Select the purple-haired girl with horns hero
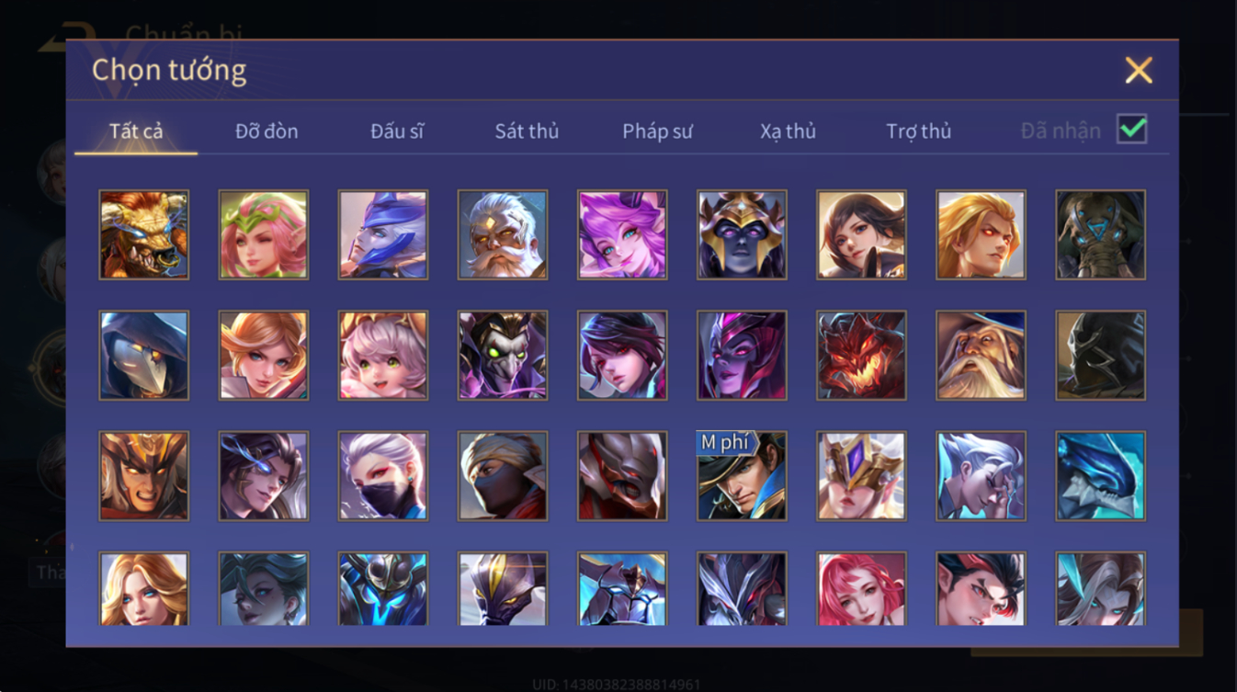The height and width of the screenshot is (692, 1237). (x=622, y=234)
